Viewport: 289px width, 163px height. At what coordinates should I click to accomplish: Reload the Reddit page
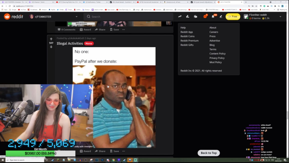coord(10,6)
